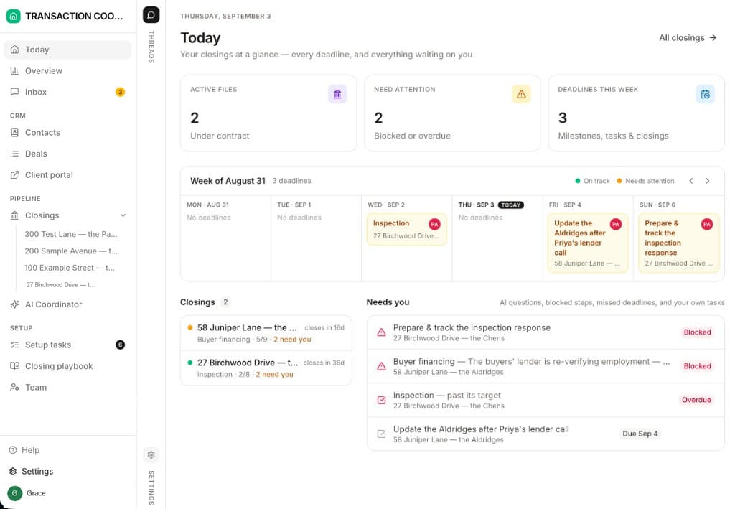Image resolution: width=735 pixels, height=509 pixels.
Task: Click the Settings gear icon beside Settings label
Action: click(13, 471)
